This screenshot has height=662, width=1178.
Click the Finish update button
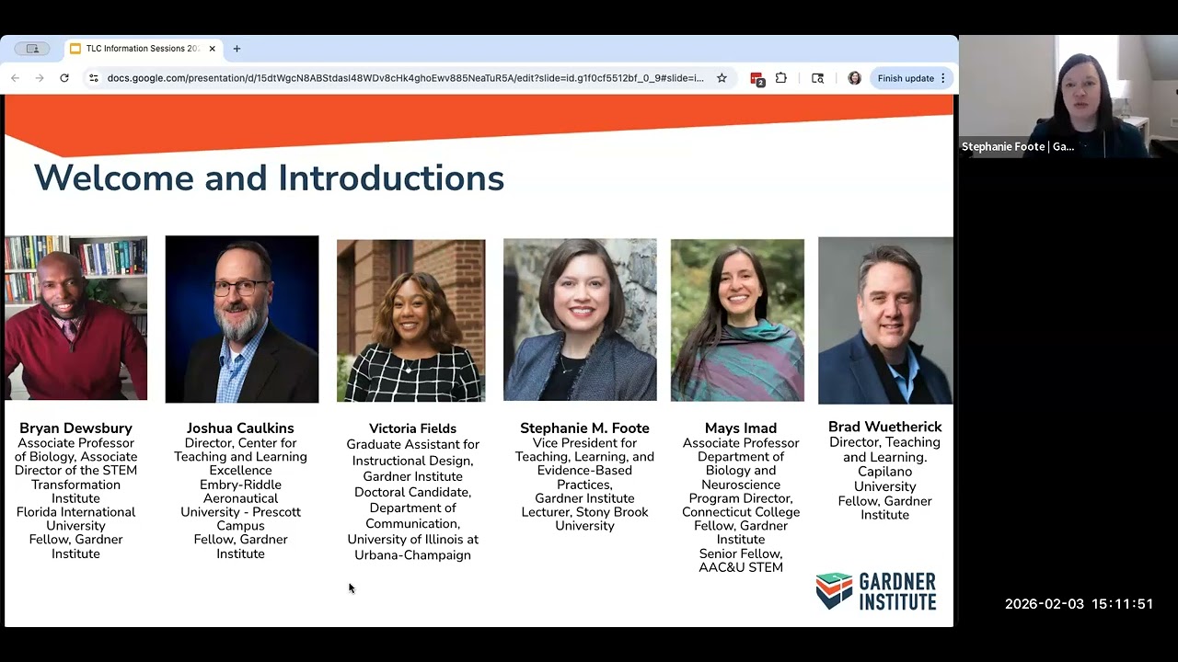click(906, 78)
